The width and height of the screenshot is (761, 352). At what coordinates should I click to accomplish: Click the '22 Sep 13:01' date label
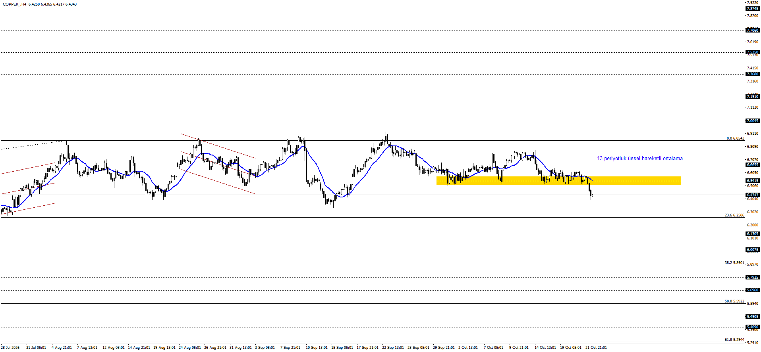click(393, 348)
